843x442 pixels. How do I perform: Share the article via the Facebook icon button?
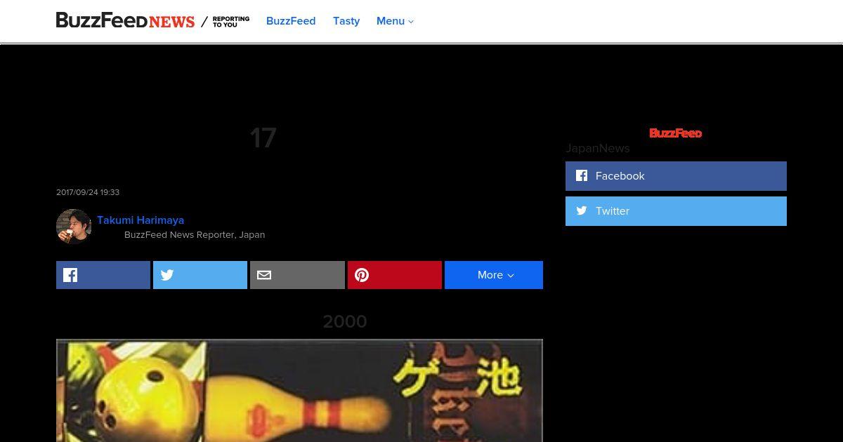tap(103, 275)
